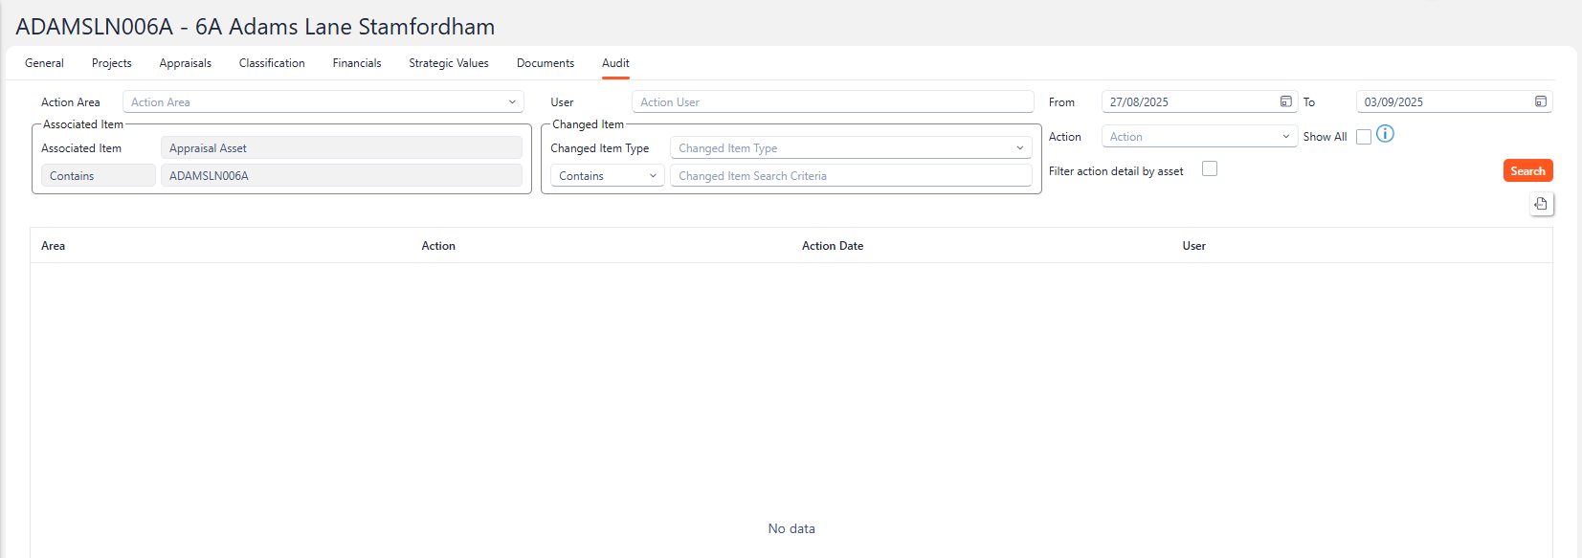This screenshot has height=558, width=1582.
Task: Select the Strategic Values tab
Action: 449,63
